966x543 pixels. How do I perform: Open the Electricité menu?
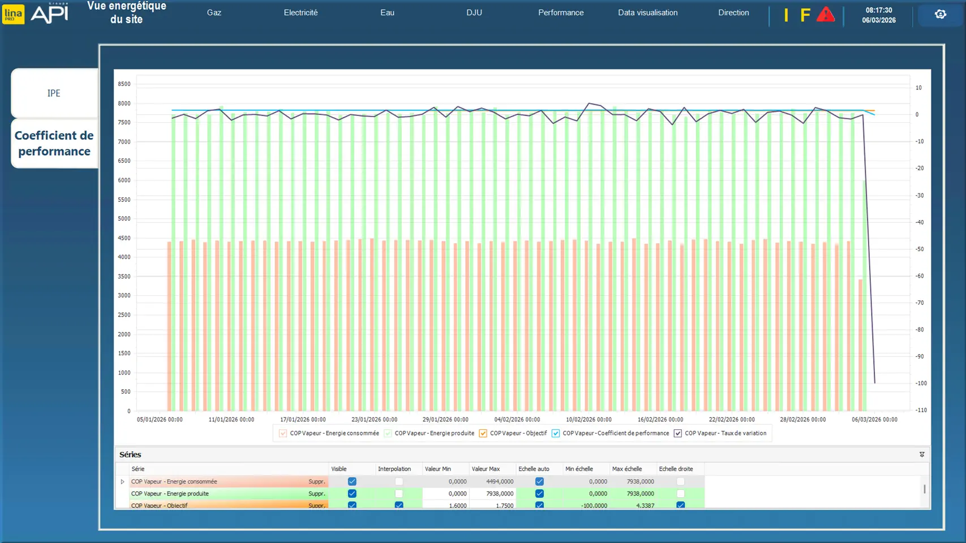(300, 12)
